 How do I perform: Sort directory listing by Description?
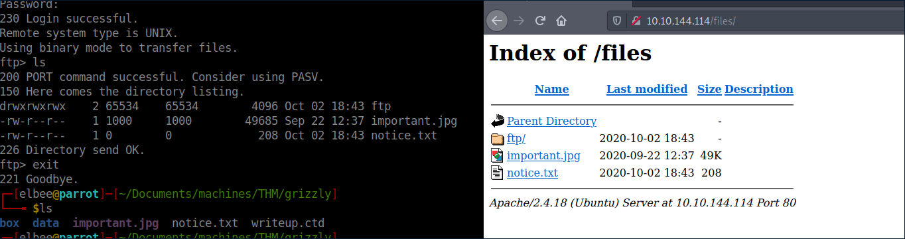pos(759,89)
